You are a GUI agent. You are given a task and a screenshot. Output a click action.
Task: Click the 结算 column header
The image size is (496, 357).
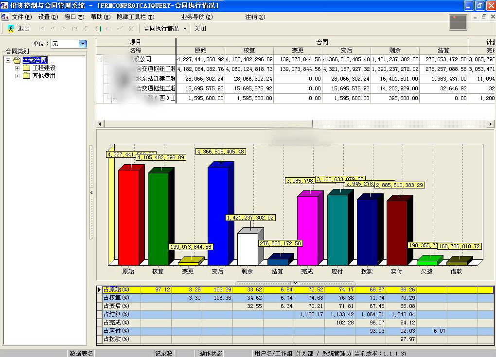click(x=443, y=51)
